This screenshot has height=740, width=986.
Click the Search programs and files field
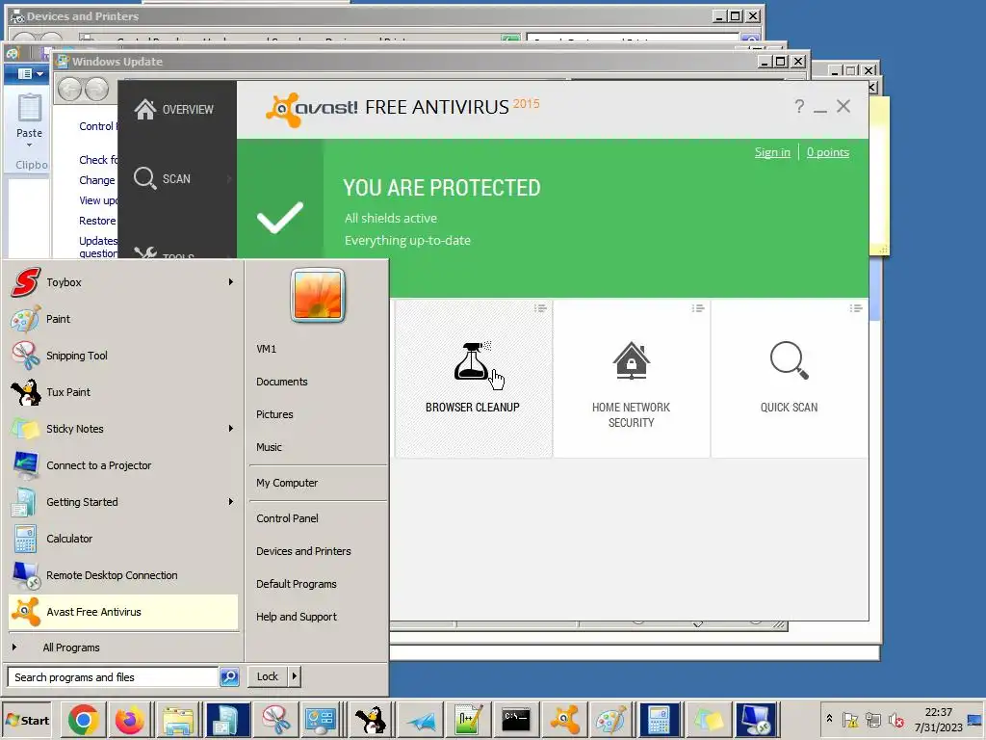tap(114, 677)
